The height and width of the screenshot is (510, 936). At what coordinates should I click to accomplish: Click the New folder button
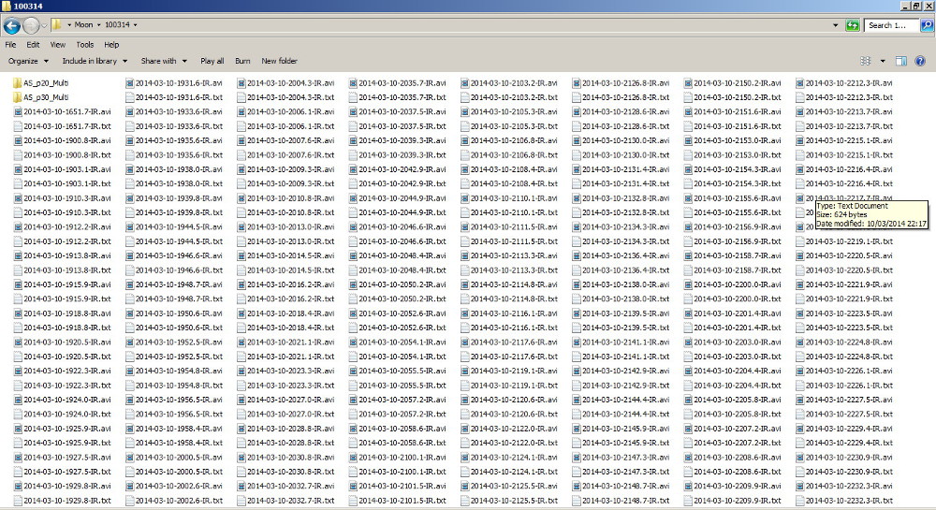pos(279,61)
